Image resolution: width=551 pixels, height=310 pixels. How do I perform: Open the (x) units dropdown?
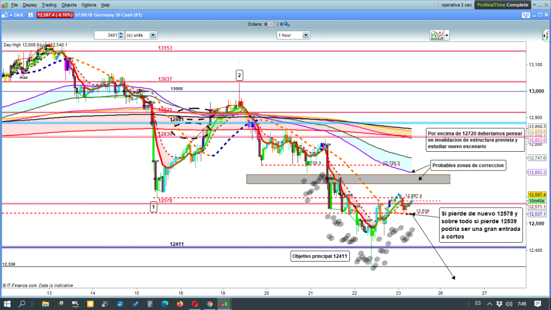click(x=153, y=35)
